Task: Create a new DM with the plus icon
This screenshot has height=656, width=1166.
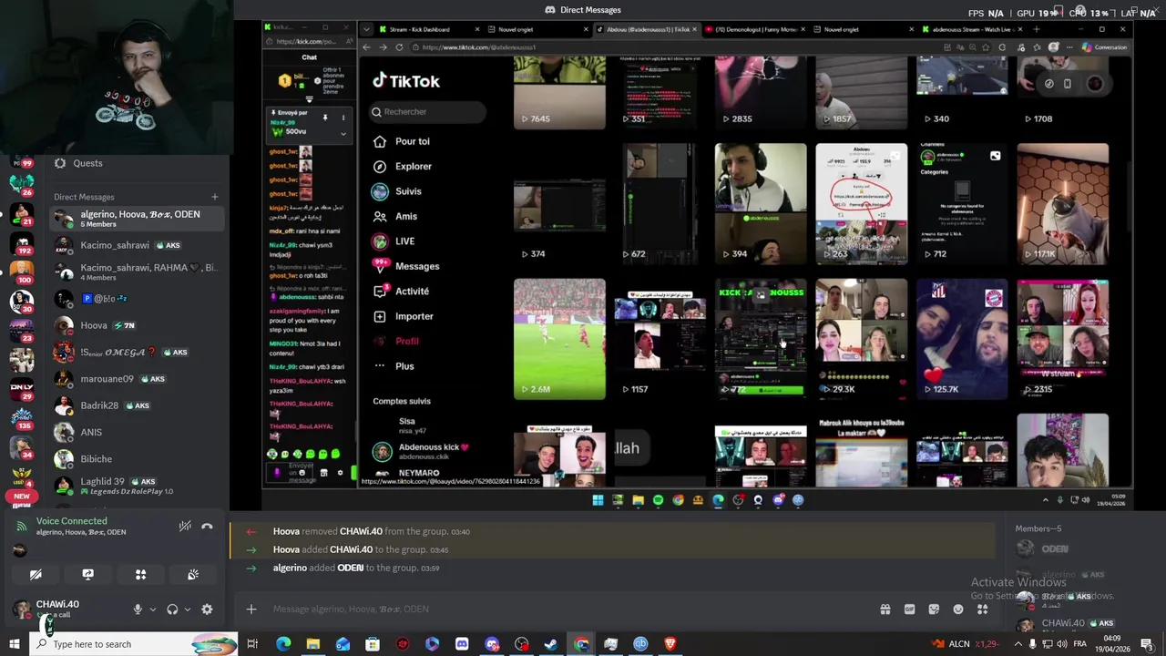Action: (215, 197)
